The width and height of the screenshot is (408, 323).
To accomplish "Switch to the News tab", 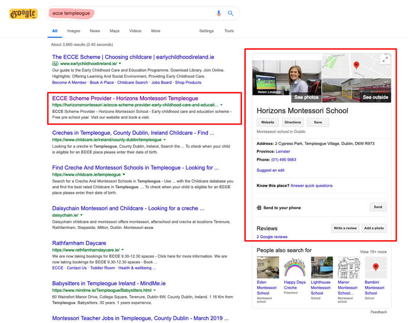I will point(95,31).
